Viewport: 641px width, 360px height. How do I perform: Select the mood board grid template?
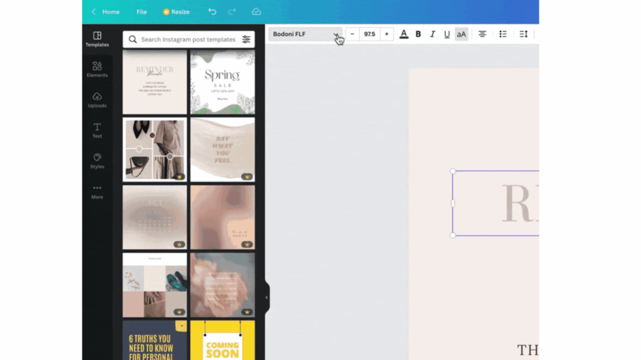click(155, 285)
